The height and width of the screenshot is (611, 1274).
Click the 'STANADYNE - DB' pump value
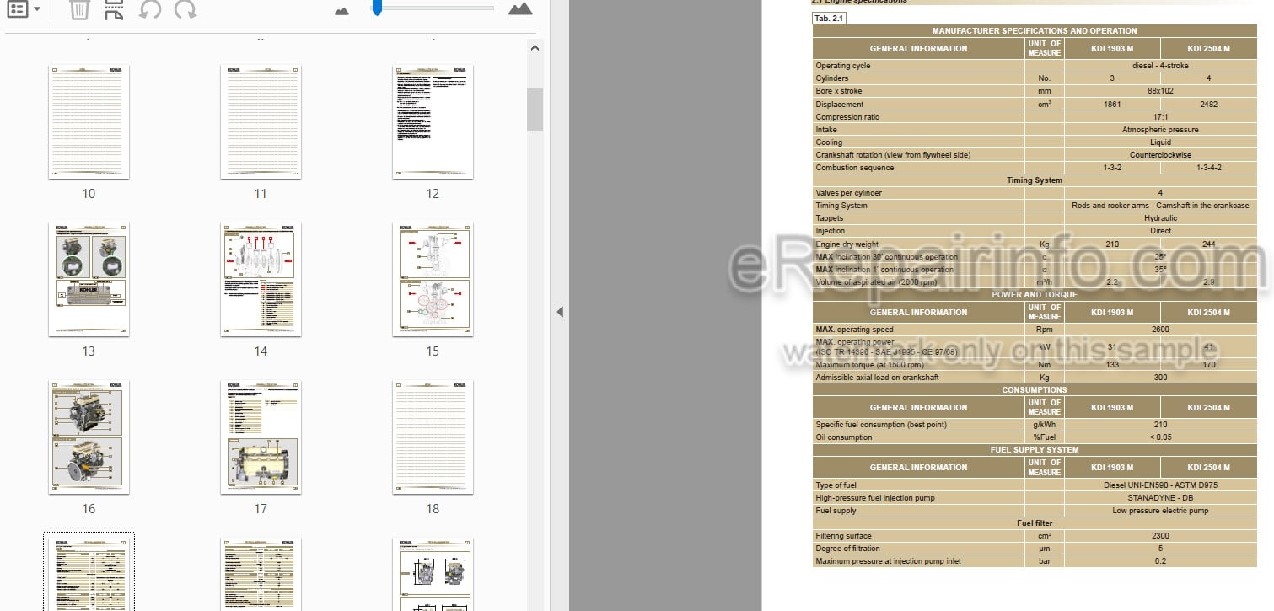click(x=1160, y=498)
